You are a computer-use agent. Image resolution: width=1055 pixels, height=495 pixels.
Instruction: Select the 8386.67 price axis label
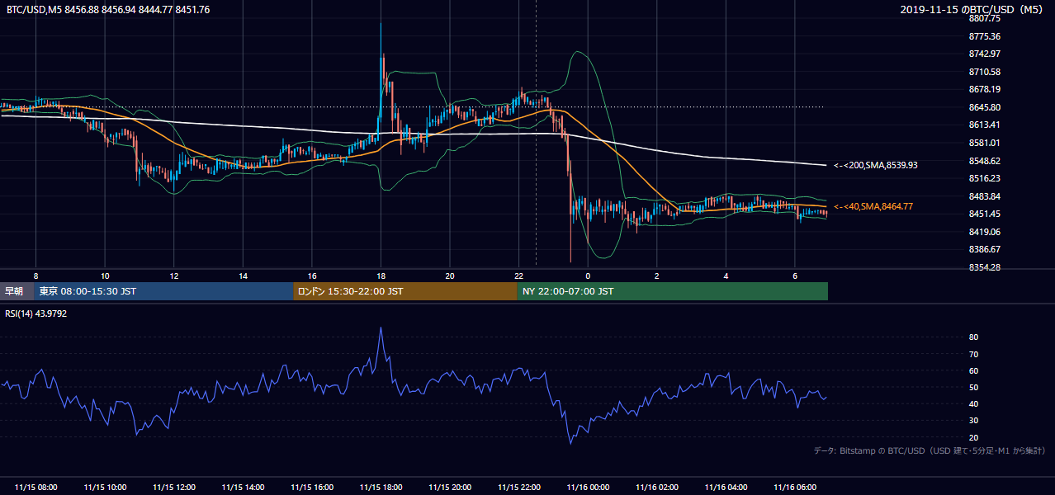985,249
